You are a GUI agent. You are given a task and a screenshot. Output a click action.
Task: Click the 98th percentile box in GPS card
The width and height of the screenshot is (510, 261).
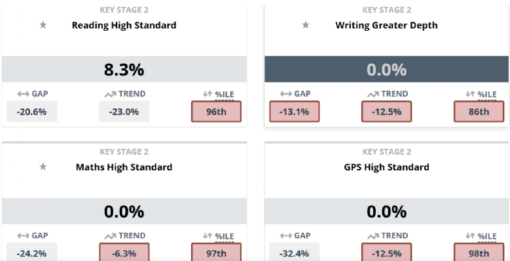pyautogui.click(x=479, y=252)
